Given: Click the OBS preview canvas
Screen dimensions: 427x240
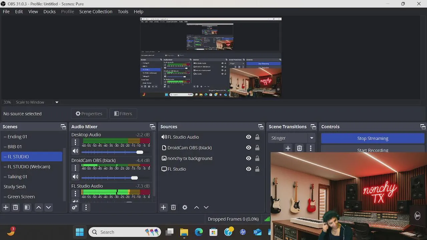Looking at the screenshot, I should pyautogui.click(x=211, y=57).
